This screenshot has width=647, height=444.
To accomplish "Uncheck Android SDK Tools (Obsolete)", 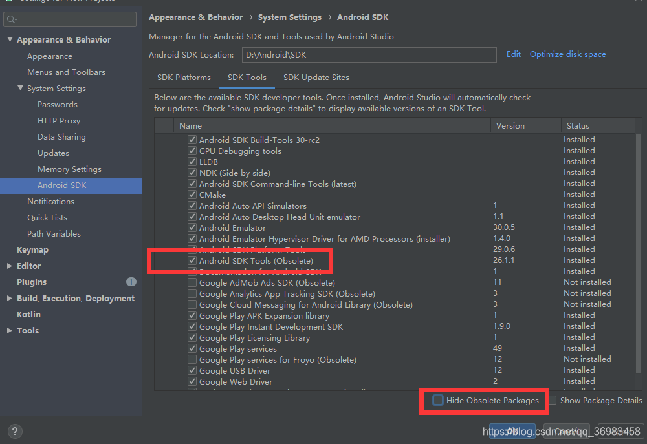I will (192, 260).
